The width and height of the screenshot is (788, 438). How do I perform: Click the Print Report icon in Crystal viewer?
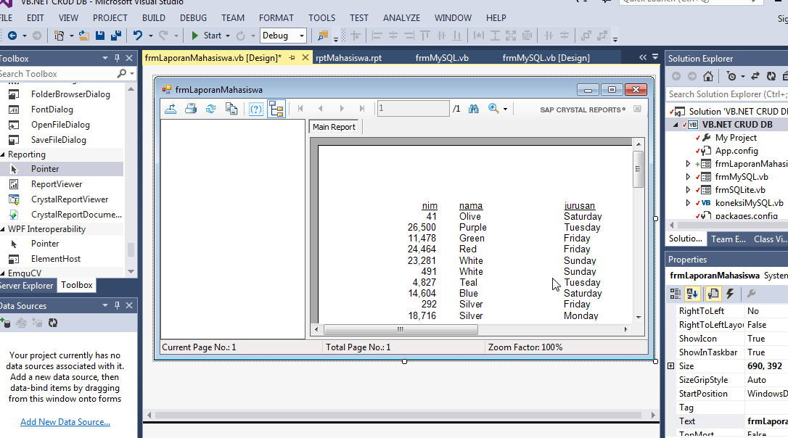[x=190, y=109]
